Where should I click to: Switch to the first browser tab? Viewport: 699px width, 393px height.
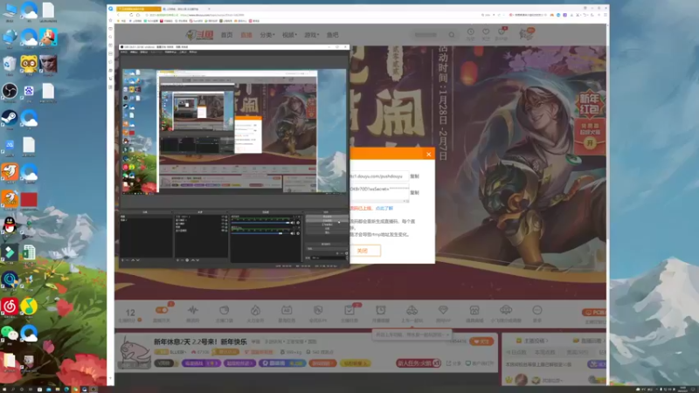(138, 9)
